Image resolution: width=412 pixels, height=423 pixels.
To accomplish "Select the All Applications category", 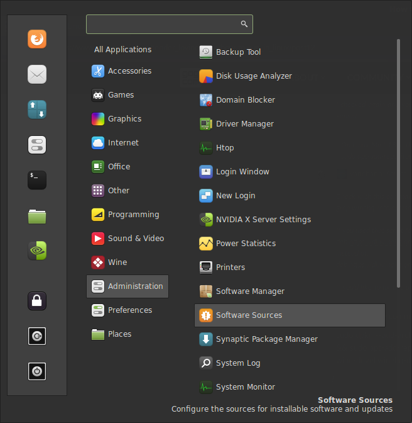I will [122, 50].
